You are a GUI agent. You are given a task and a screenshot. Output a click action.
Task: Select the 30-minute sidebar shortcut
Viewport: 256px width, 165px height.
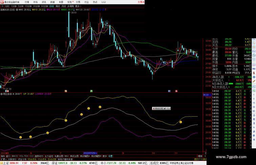254,107
